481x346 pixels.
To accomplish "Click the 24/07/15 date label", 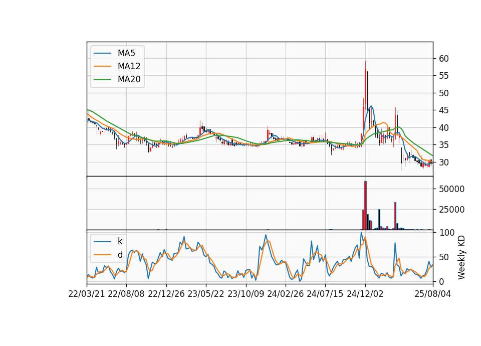I will pos(325,294).
